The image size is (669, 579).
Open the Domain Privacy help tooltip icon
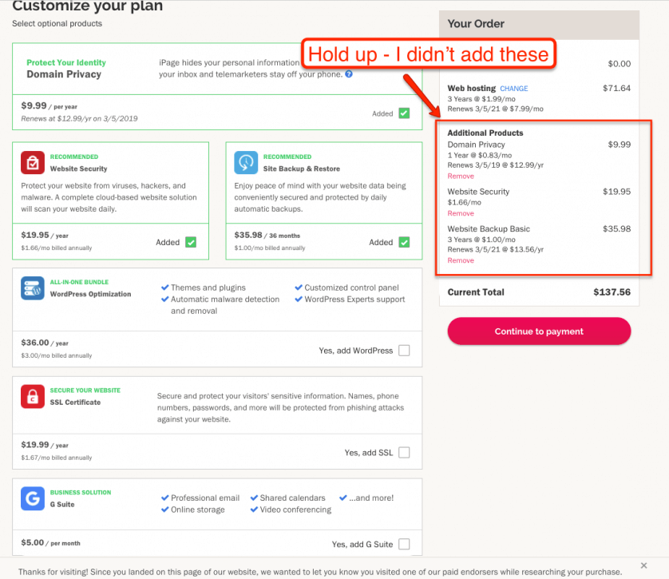(x=349, y=73)
